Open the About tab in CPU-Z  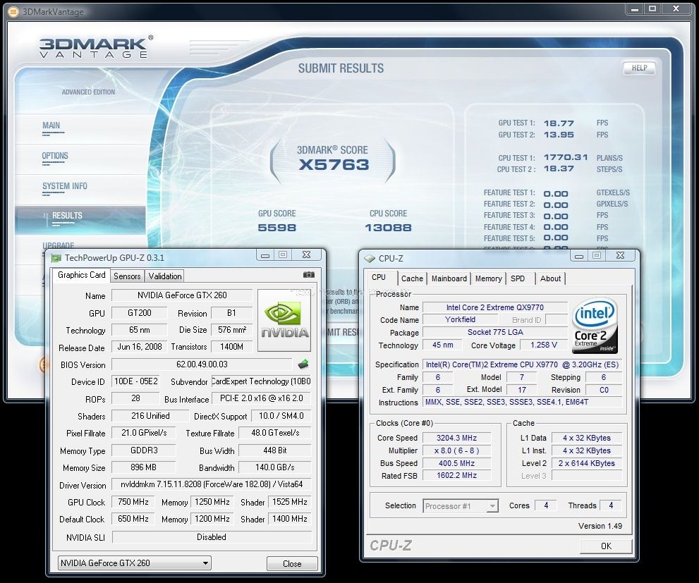551,278
